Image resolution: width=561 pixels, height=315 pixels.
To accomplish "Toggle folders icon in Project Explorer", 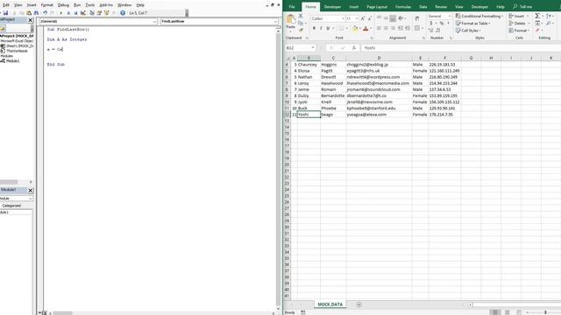I will point(3,28).
